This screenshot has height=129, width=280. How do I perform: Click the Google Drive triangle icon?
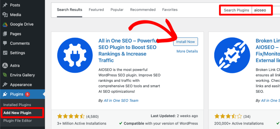[5, 24]
